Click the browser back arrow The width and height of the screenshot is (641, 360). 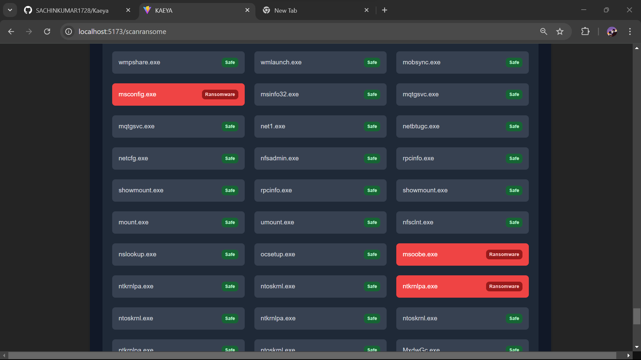point(11,31)
